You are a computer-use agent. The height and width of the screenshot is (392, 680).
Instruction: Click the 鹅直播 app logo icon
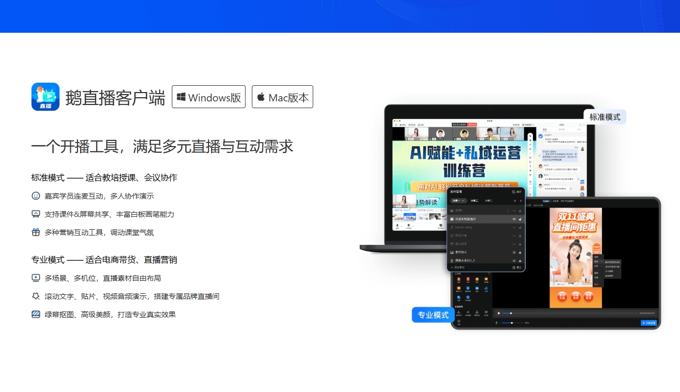click(45, 96)
